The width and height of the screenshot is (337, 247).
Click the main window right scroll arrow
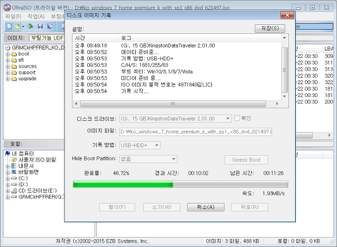tap(329, 136)
